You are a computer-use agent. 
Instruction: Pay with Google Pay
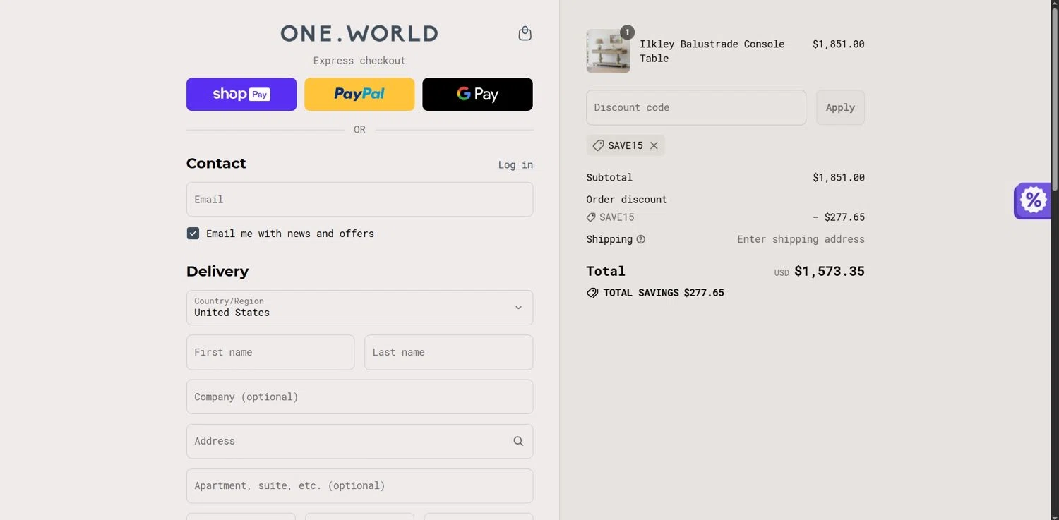[x=477, y=95]
